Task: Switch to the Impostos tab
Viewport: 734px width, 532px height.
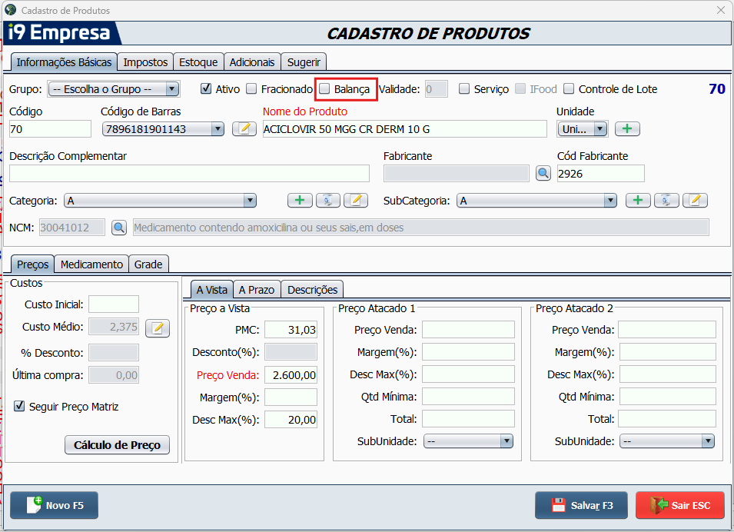Action: 145,62
